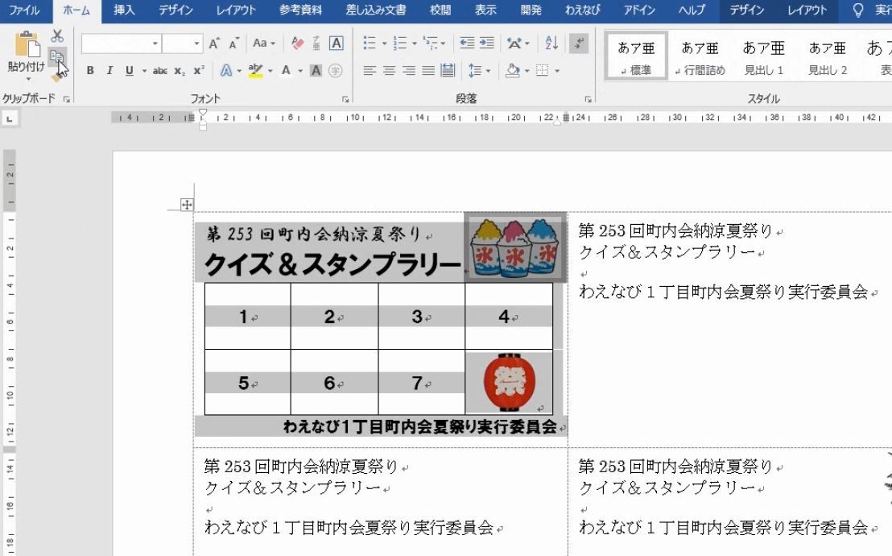892x556 pixels.
Task: Open the 校閲 ribbon tab
Action: [x=439, y=10]
